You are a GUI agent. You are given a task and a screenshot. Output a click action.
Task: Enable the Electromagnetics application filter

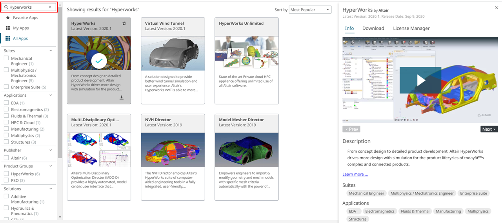pos(6,110)
